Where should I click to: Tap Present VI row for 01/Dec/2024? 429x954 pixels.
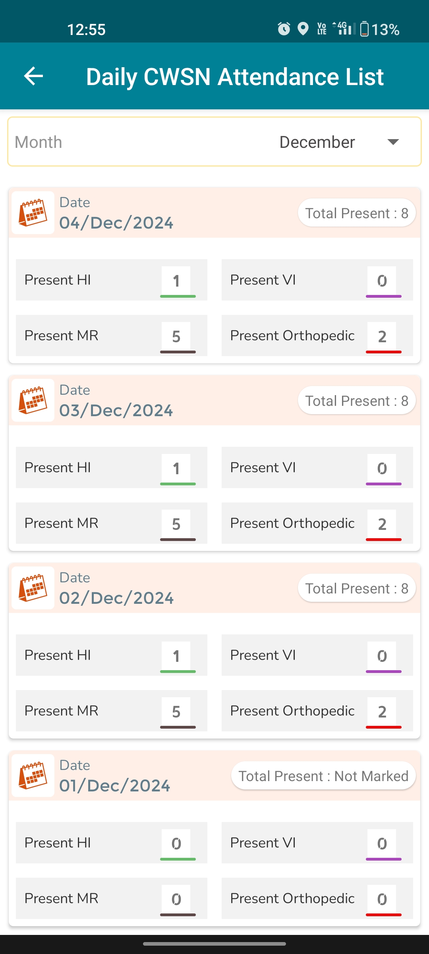317,843
